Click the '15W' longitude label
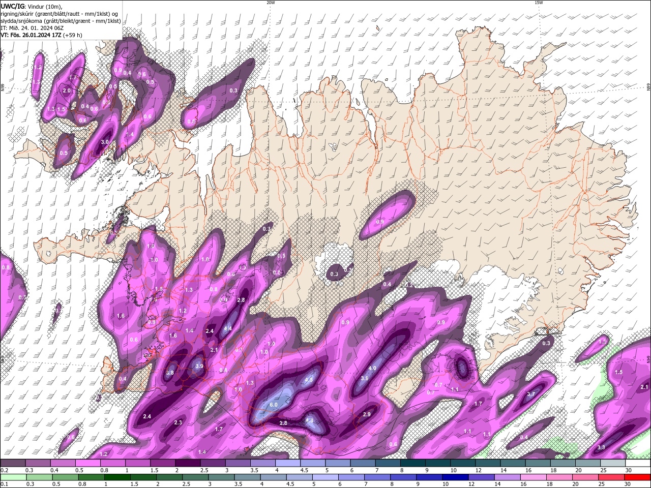The image size is (651, 488). (539, 3)
